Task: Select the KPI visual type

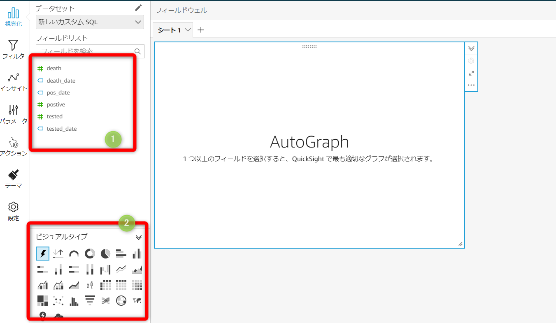Action: pos(58,254)
